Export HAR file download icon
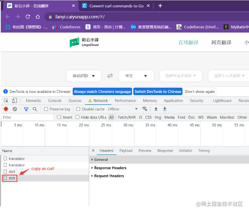Image resolution: width=249 pixels, height=213 pixels. pos(165,109)
